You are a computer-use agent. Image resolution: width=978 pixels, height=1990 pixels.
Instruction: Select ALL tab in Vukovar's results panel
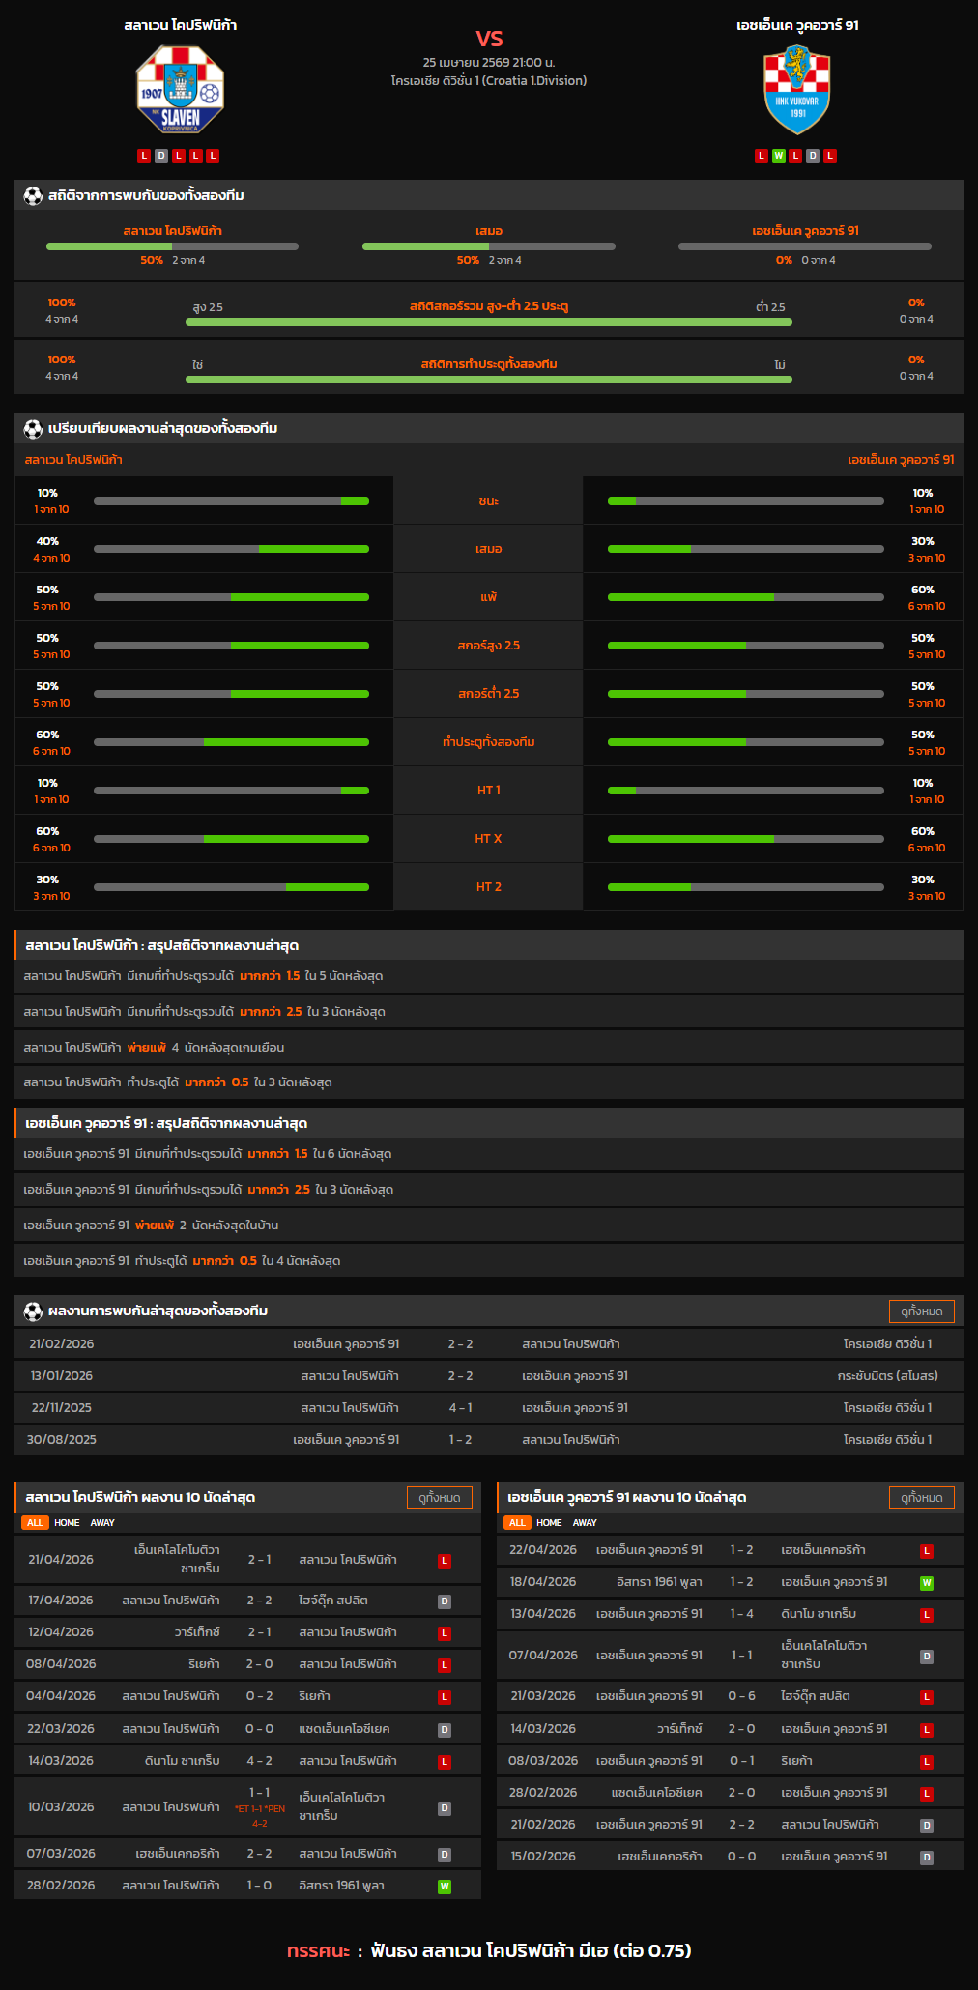517,1522
